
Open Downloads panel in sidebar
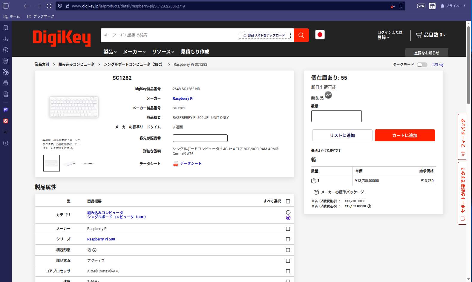click(6, 39)
